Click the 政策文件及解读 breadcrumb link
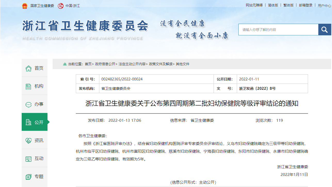This screenshot has height=187, width=332. (161, 64)
